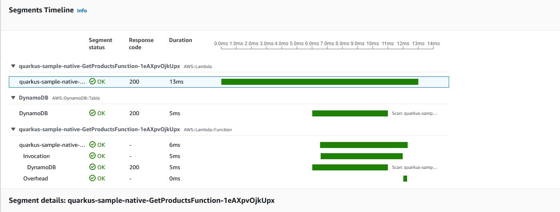Viewport: 560px width, 212px height.
Task: Select the DynamoDB row under AWS::DynamoDB::Table
Action: [229, 113]
